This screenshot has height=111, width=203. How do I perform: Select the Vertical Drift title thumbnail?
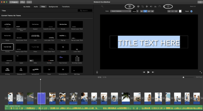35,70
